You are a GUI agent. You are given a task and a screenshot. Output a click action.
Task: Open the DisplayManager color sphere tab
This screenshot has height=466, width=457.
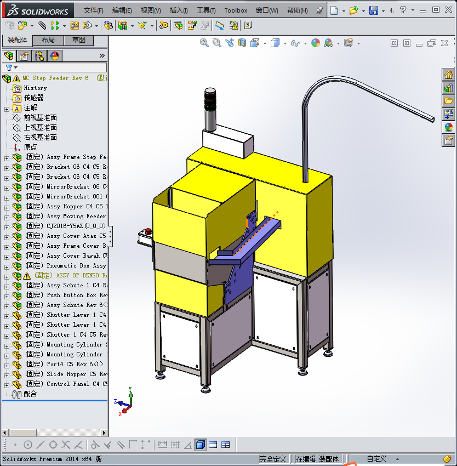click(55, 55)
